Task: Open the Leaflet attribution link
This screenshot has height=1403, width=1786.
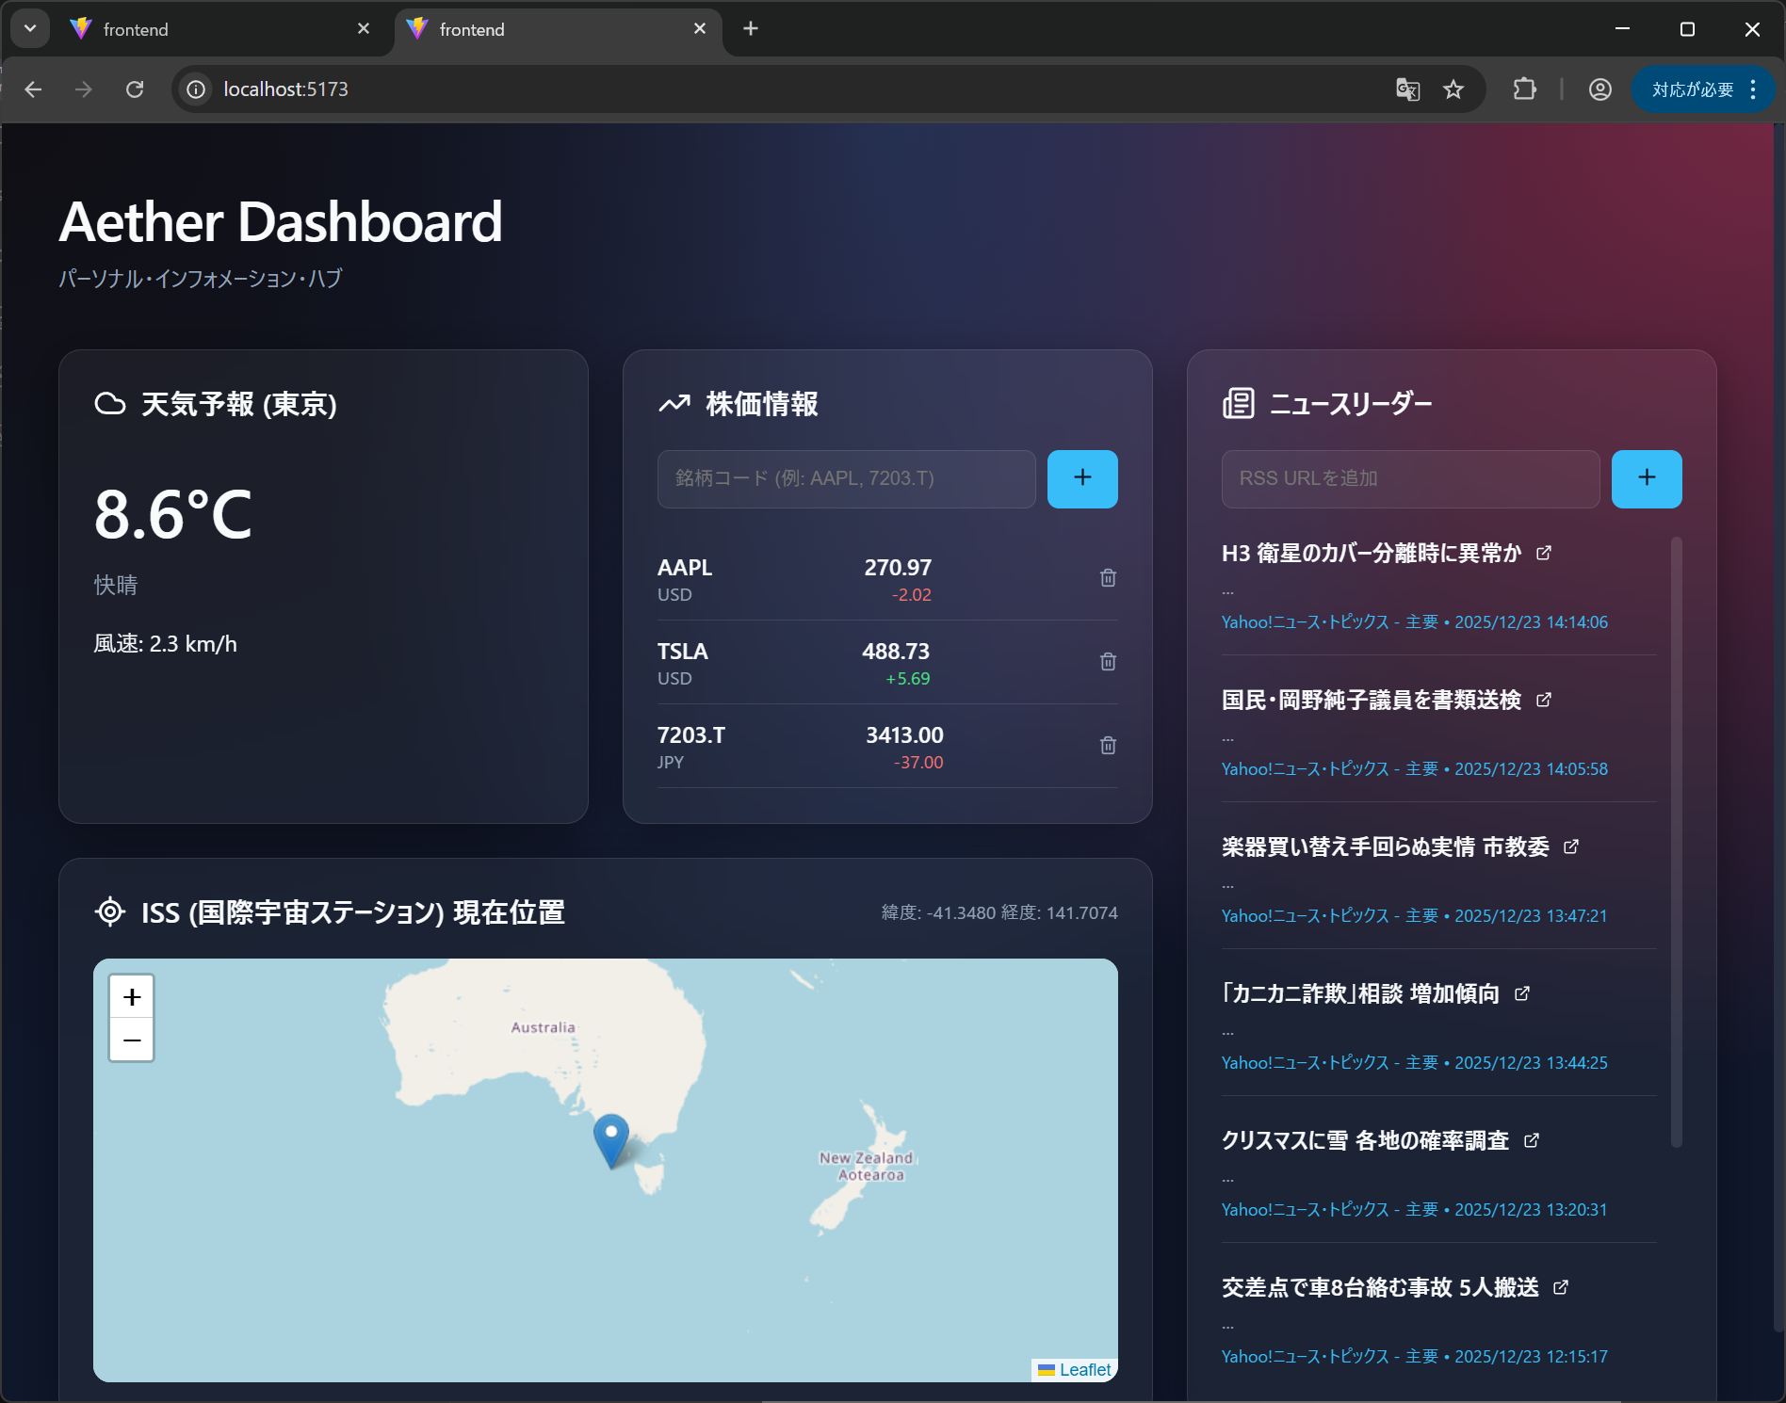Action: tap(1084, 1370)
